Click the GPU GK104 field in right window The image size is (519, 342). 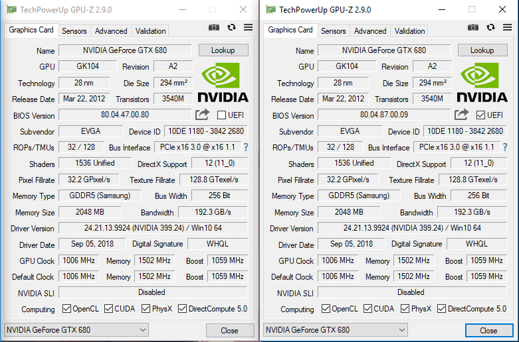coord(347,66)
